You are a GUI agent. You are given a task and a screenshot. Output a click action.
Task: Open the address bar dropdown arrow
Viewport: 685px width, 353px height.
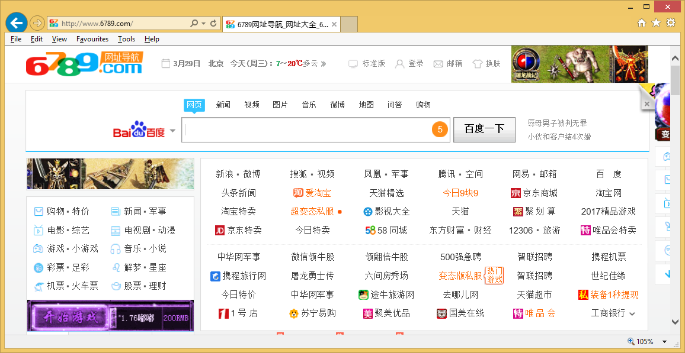point(204,24)
